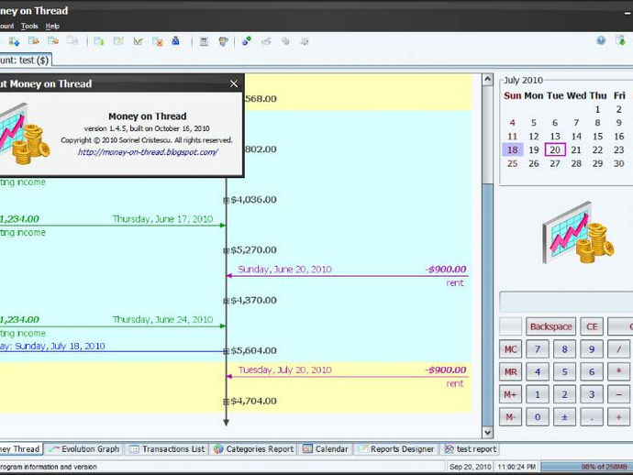Click the green line chart toolbar icon
Image resolution: width=633 pixels, height=475 pixels.
[x=138, y=41]
